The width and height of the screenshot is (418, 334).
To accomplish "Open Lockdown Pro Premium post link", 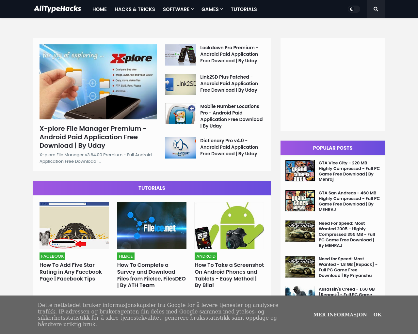I will tap(229, 54).
